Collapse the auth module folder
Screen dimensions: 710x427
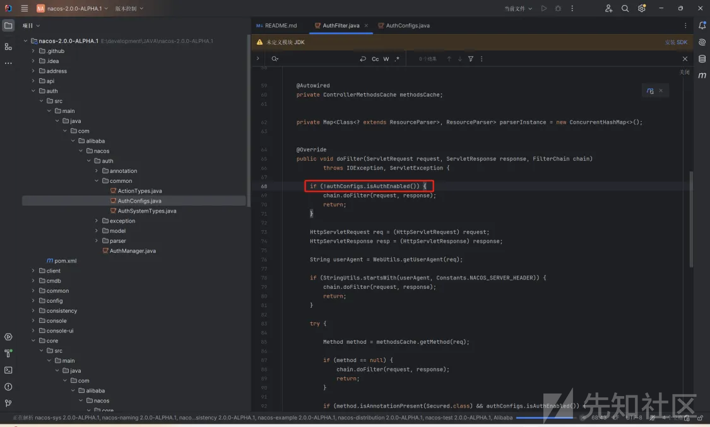(x=33, y=91)
